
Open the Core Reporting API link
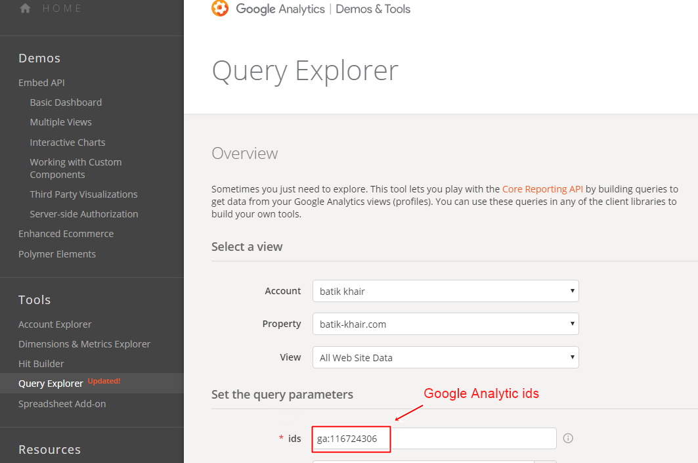coord(542,188)
